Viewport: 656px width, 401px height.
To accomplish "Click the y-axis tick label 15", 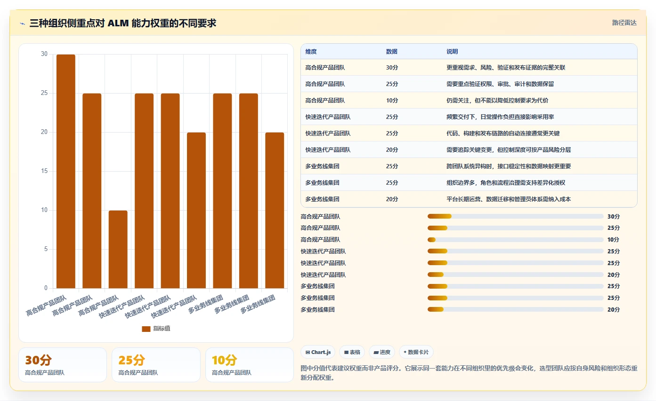I will point(44,171).
